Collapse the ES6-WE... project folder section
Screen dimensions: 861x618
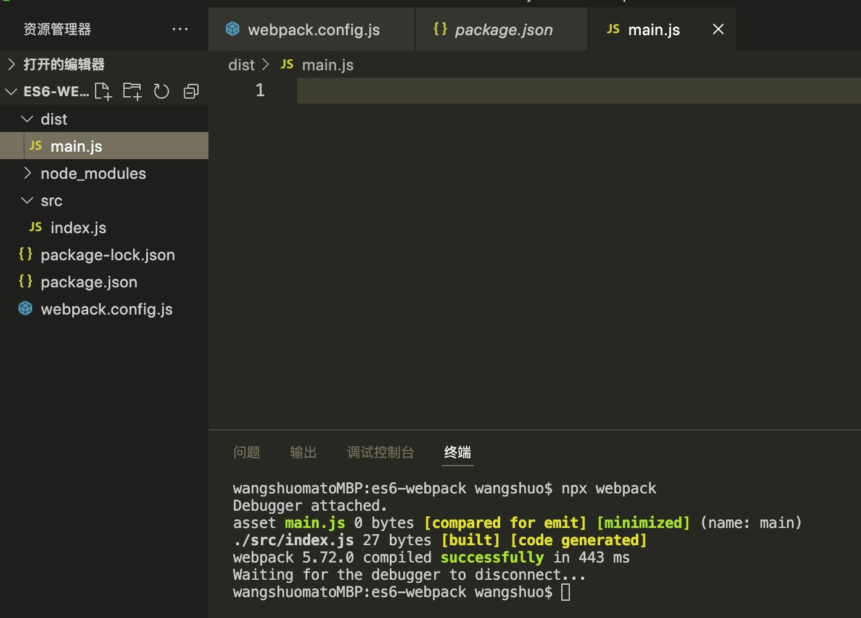click(11, 91)
